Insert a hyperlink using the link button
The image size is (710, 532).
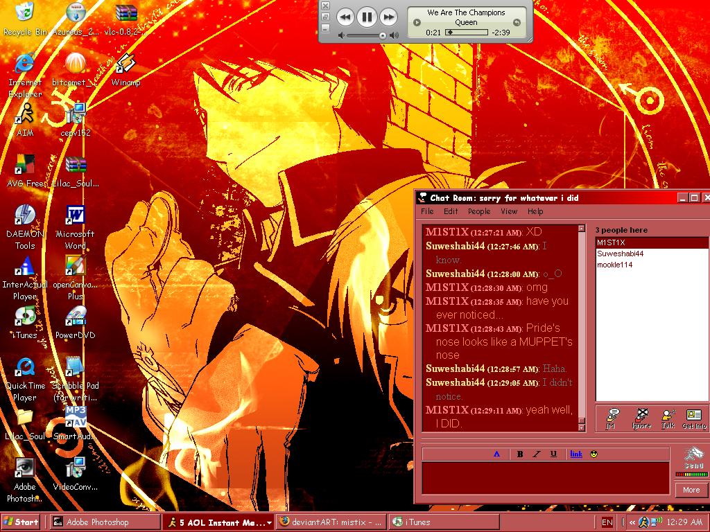(x=575, y=454)
